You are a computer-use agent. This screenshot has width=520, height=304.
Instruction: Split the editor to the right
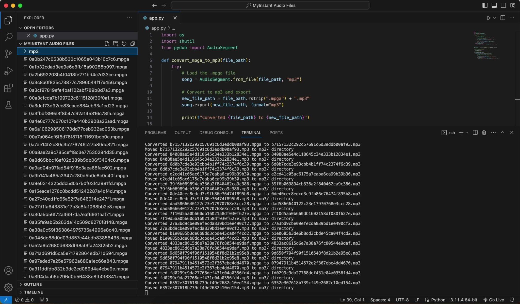click(x=502, y=18)
